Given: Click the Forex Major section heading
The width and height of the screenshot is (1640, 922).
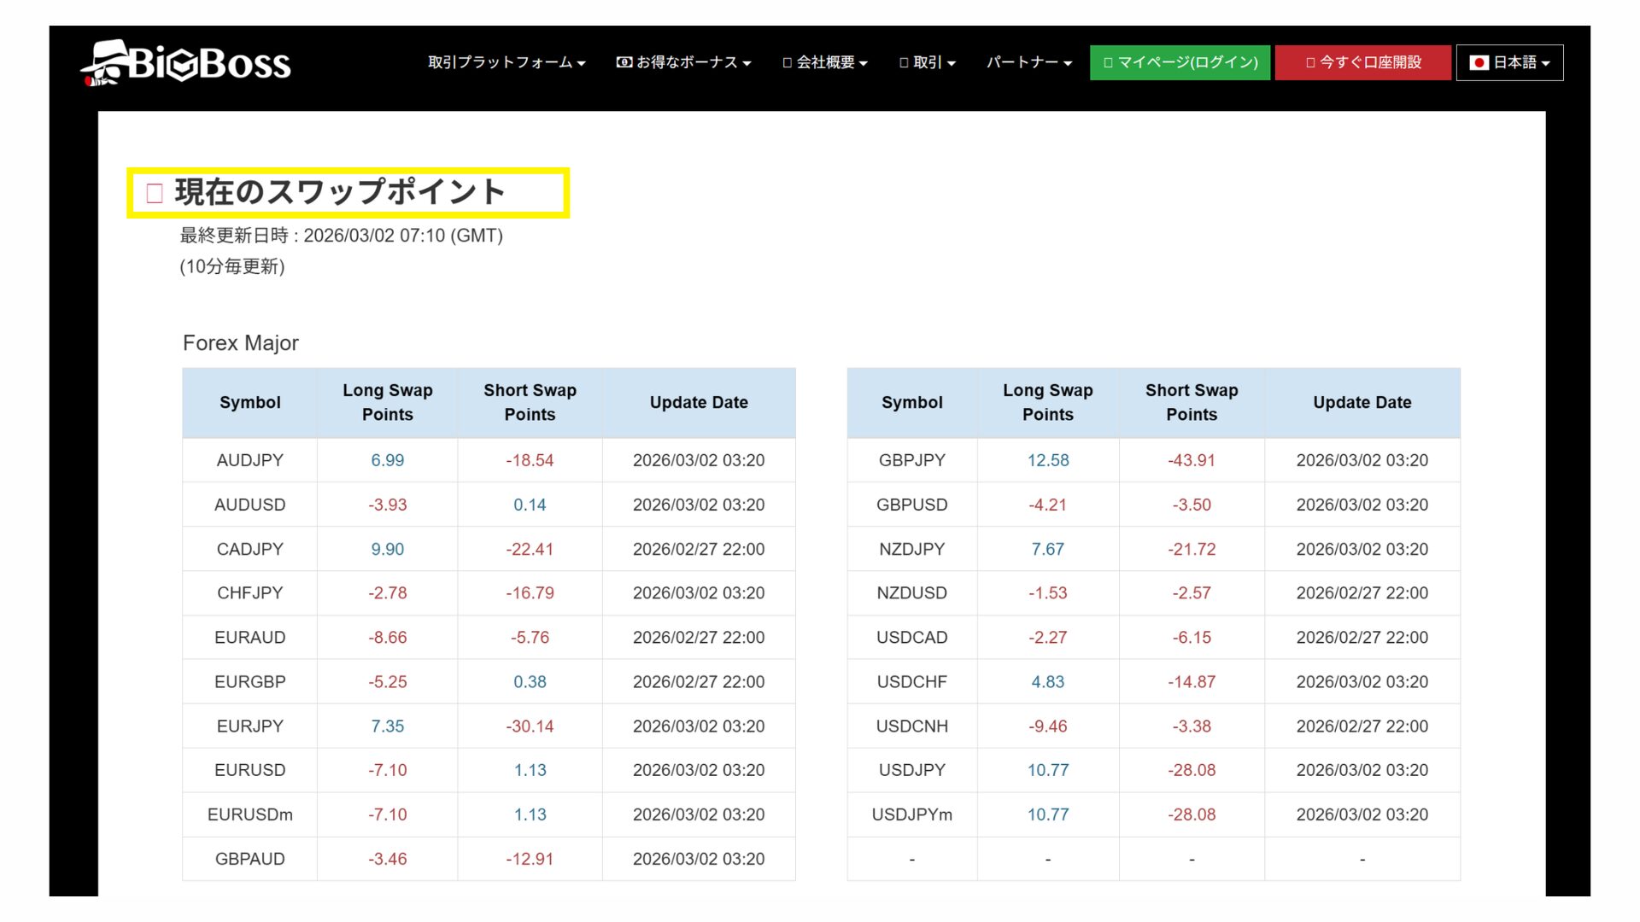Looking at the screenshot, I should point(240,343).
